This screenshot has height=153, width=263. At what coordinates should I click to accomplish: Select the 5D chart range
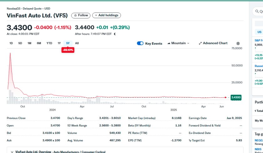(x=20, y=43)
